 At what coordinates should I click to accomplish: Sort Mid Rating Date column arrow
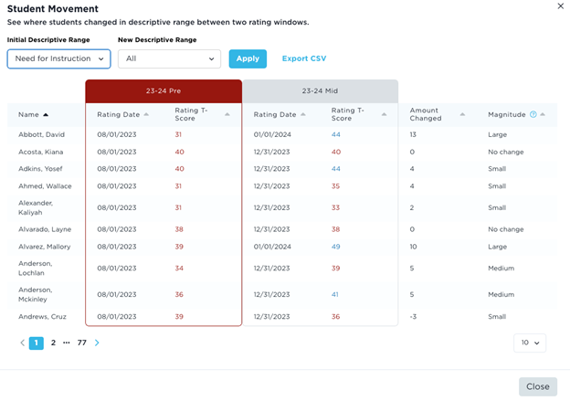point(303,115)
